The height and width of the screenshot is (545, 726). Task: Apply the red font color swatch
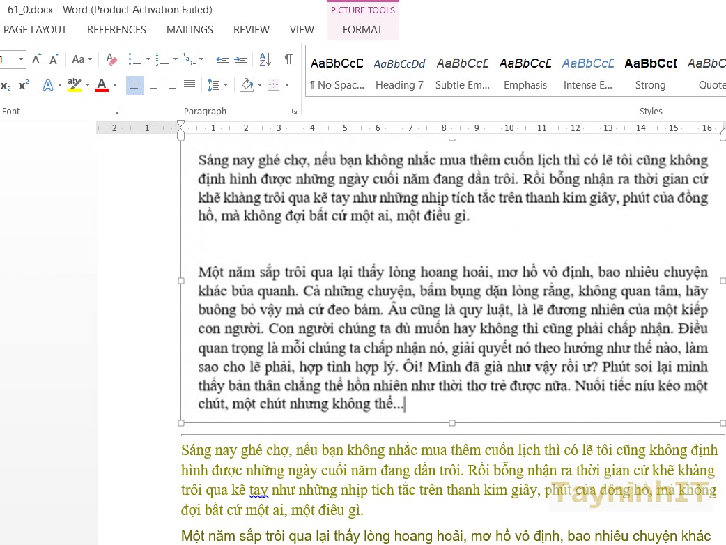click(x=102, y=85)
